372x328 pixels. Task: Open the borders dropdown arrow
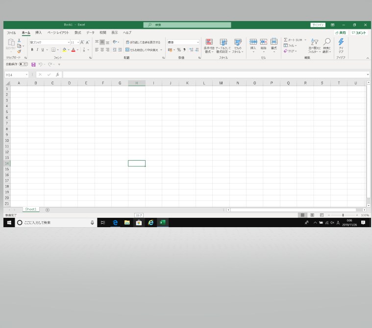[58, 50]
